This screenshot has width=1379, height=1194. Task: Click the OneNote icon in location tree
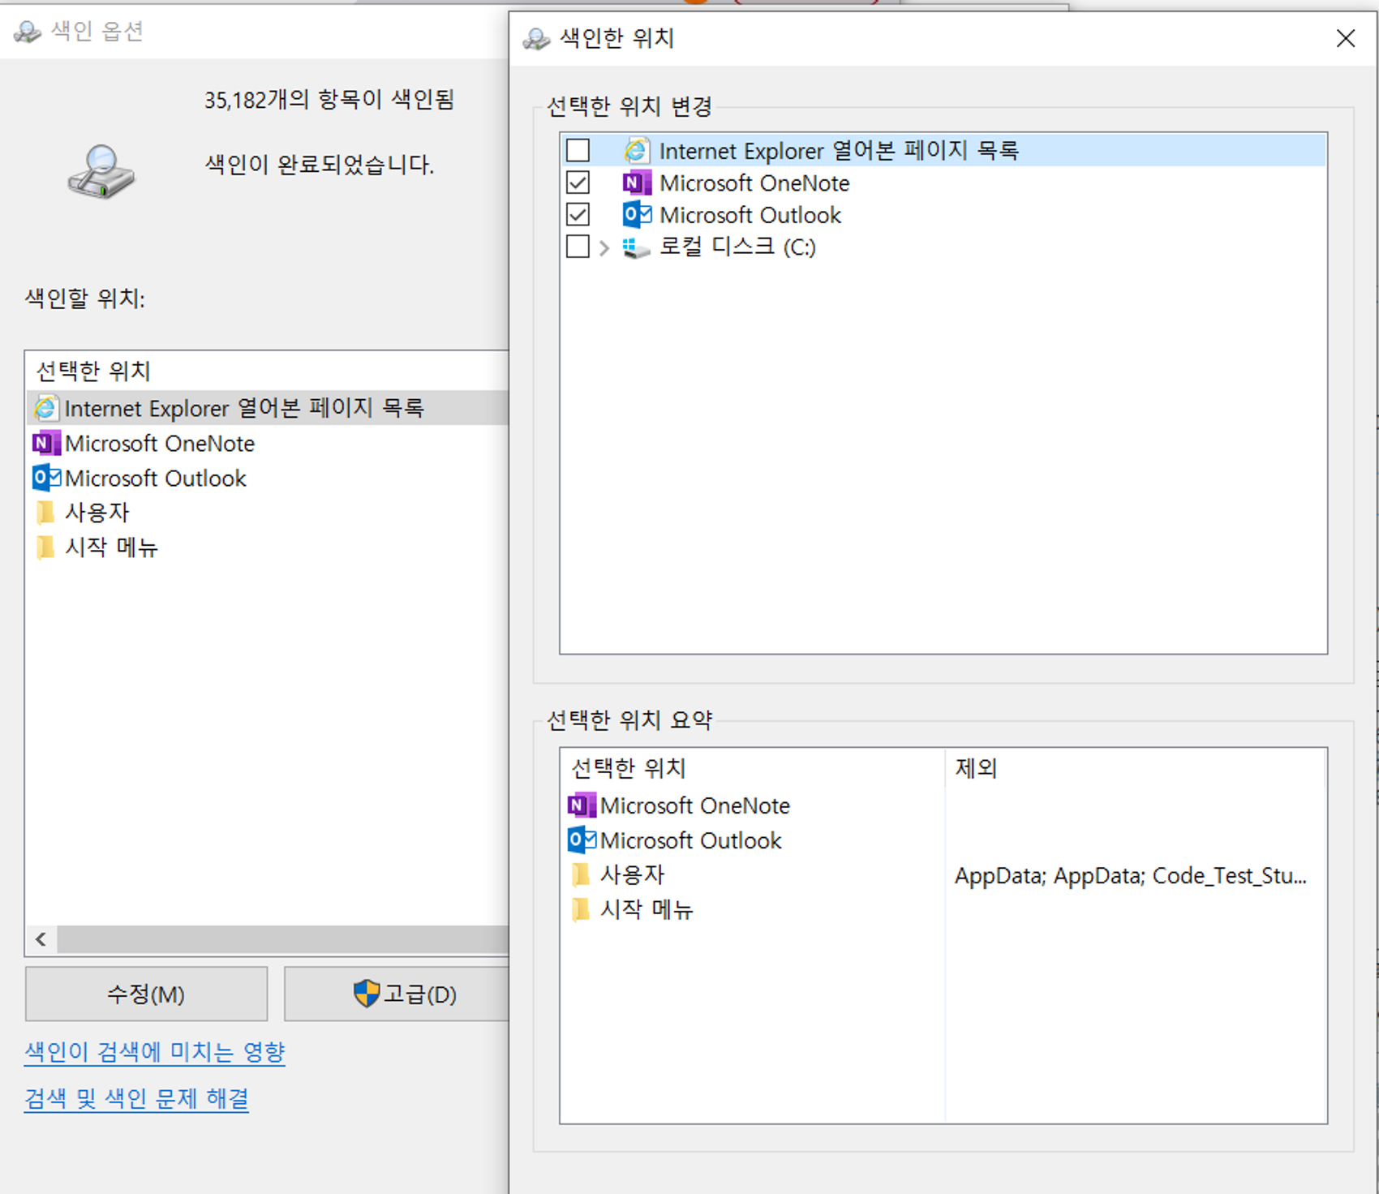(x=637, y=183)
